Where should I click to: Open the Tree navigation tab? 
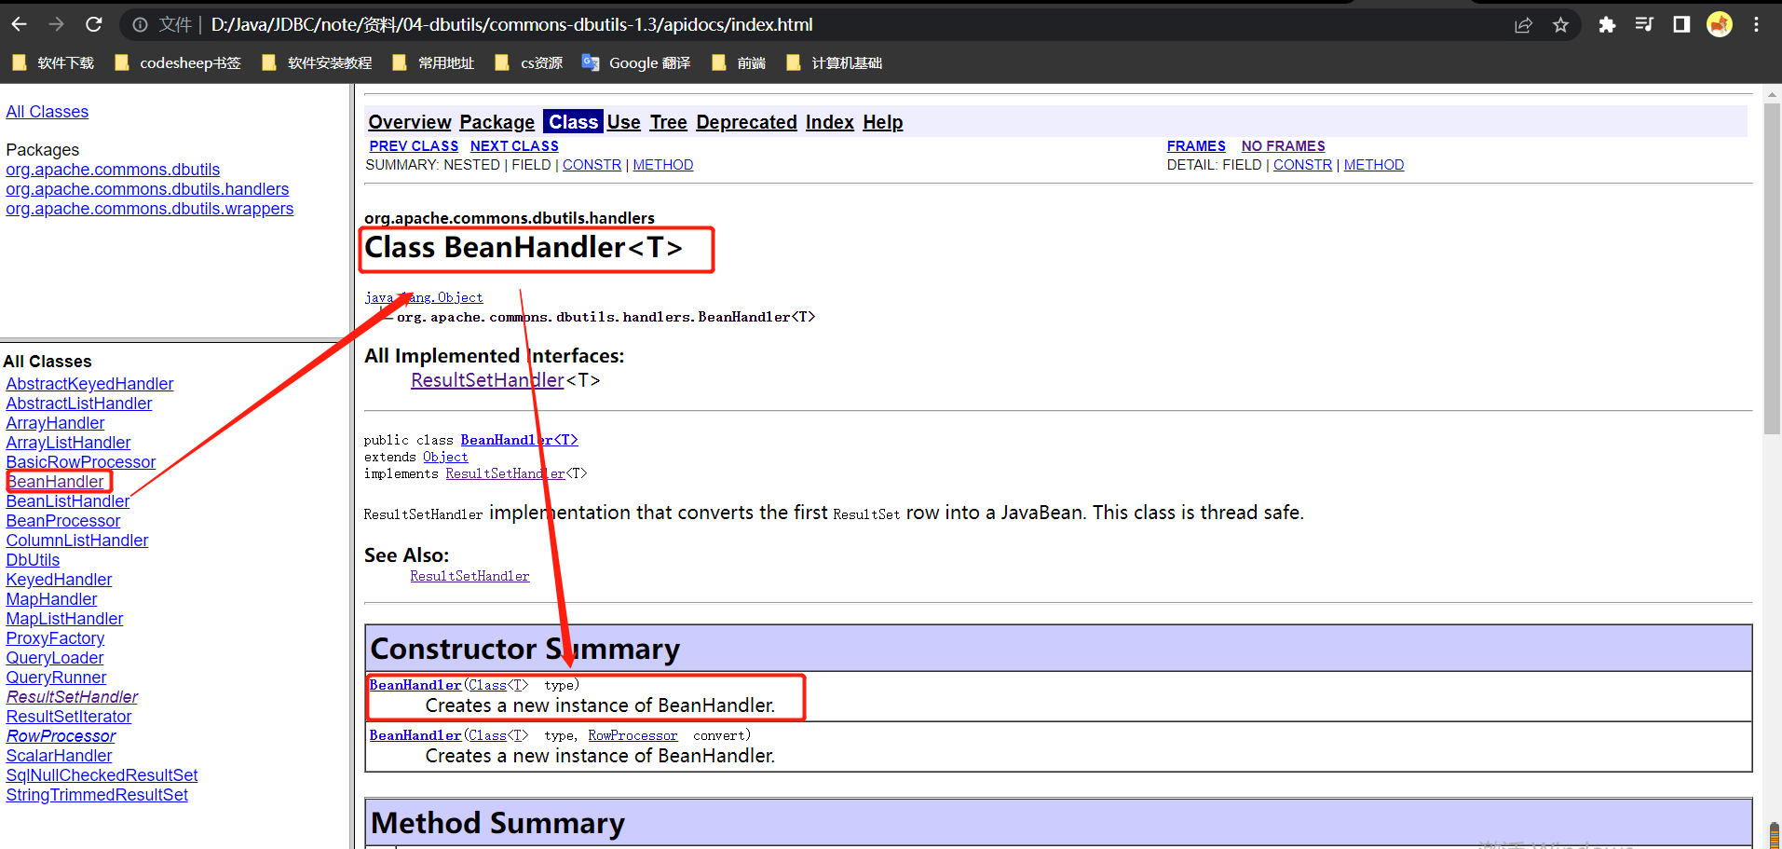pos(669,122)
